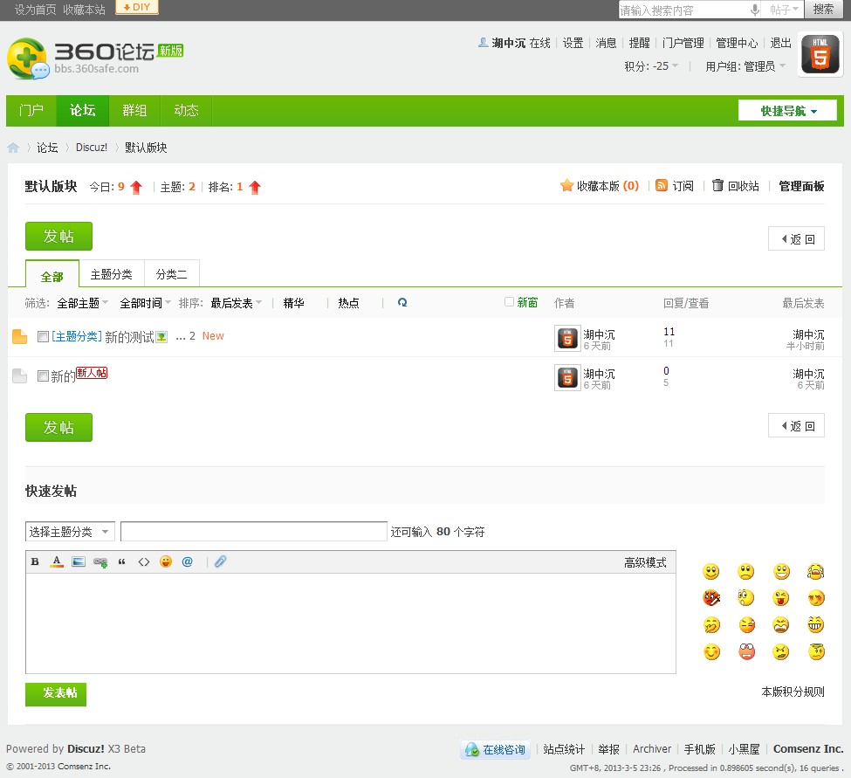This screenshot has width=851, height=778.
Task: Filter threads by 热点
Action: pyautogui.click(x=348, y=303)
